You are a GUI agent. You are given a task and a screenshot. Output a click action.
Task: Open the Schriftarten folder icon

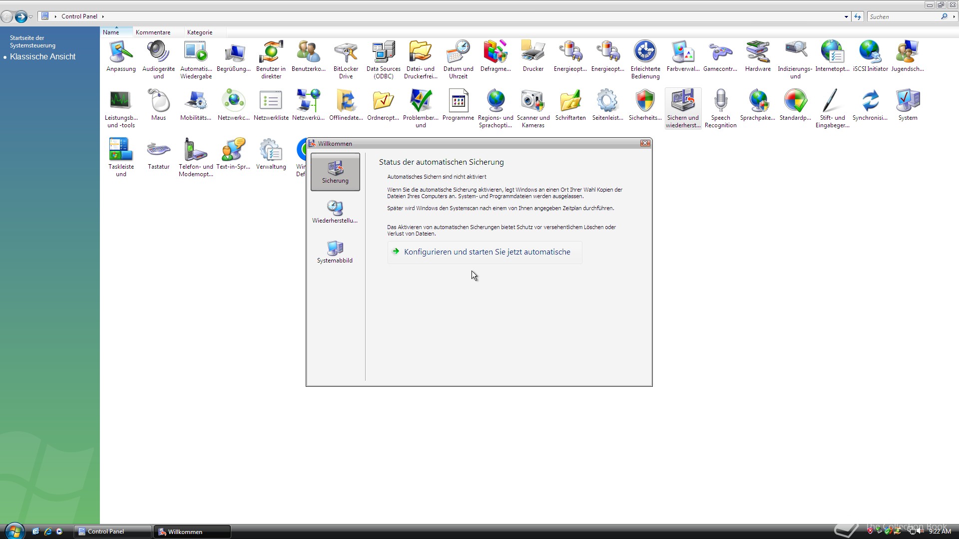570,106
